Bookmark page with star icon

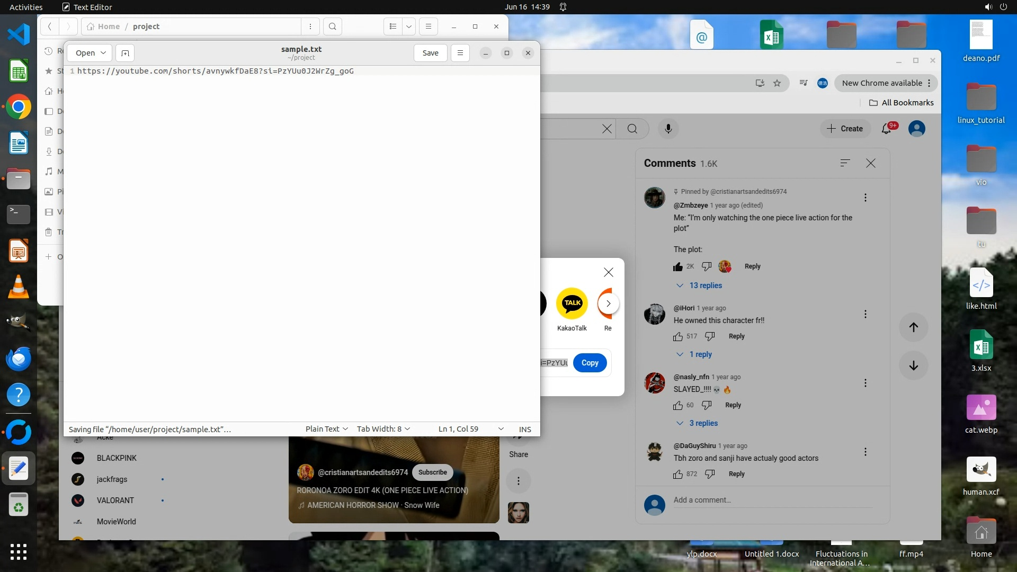pyautogui.click(x=777, y=83)
